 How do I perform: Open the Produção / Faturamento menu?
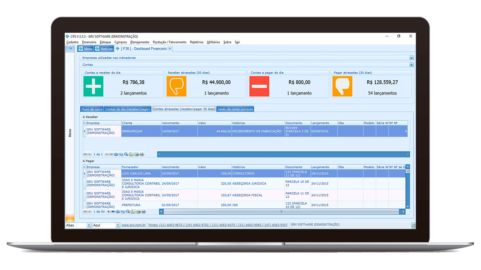[169, 42]
